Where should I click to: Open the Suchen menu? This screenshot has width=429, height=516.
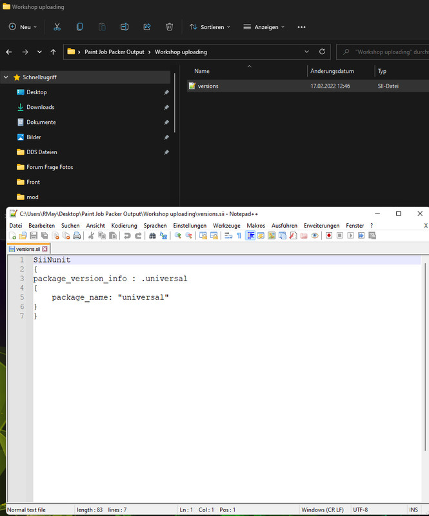[x=70, y=226]
